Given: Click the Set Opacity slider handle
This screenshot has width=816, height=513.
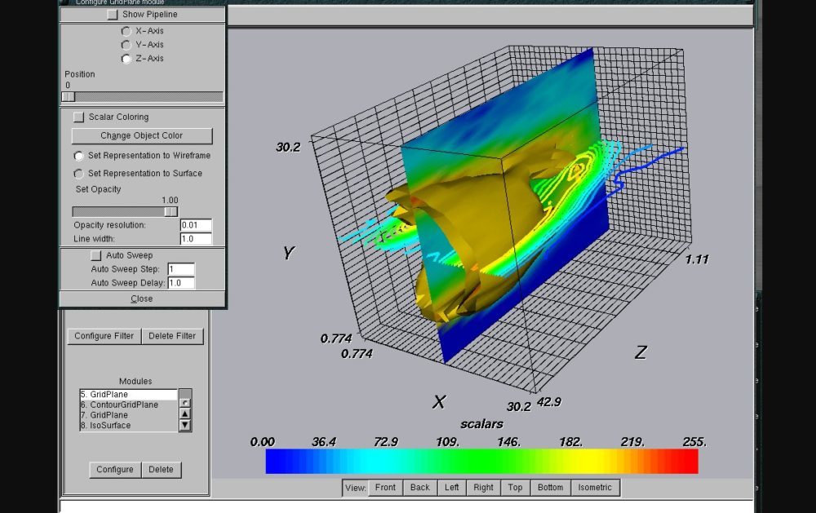Looking at the screenshot, I should 170,212.
